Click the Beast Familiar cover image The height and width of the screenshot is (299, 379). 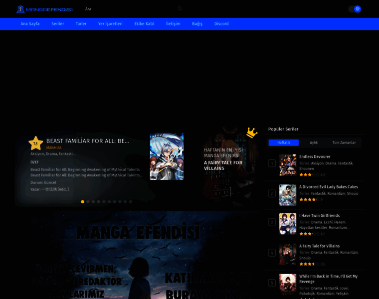coord(167,156)
